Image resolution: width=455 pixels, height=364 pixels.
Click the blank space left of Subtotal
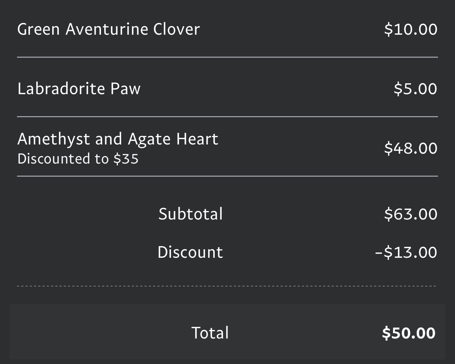pos(85,214)
